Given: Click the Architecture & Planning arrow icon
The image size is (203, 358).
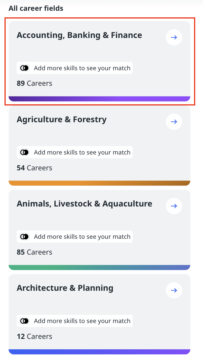Looking at the screenshot, I should [174, 290].
